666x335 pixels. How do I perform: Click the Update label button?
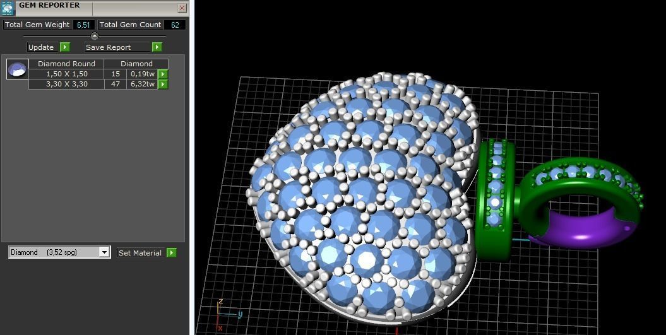[41, 47]
